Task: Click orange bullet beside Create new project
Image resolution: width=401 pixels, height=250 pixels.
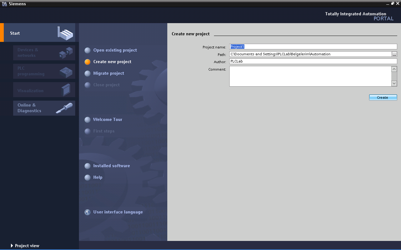Action: point(88,62)
